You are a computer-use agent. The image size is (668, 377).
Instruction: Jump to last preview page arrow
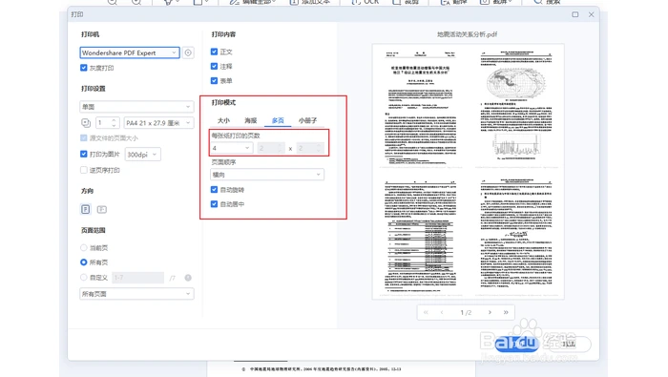(x=506, y=312)
